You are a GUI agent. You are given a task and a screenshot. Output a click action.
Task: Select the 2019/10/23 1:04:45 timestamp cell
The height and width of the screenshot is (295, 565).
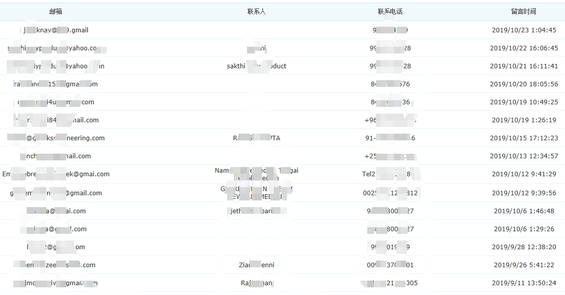[523, 30]
